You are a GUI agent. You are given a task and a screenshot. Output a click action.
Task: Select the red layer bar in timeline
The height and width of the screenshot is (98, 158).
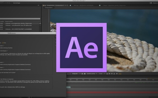pyautogui.click(x=112, y=92)
